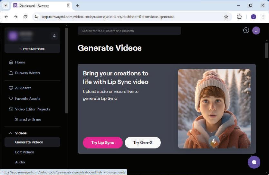Click the Favorite Assets heart icon
This screenshot has width=269, height=175.
click(x=11, y=99)
